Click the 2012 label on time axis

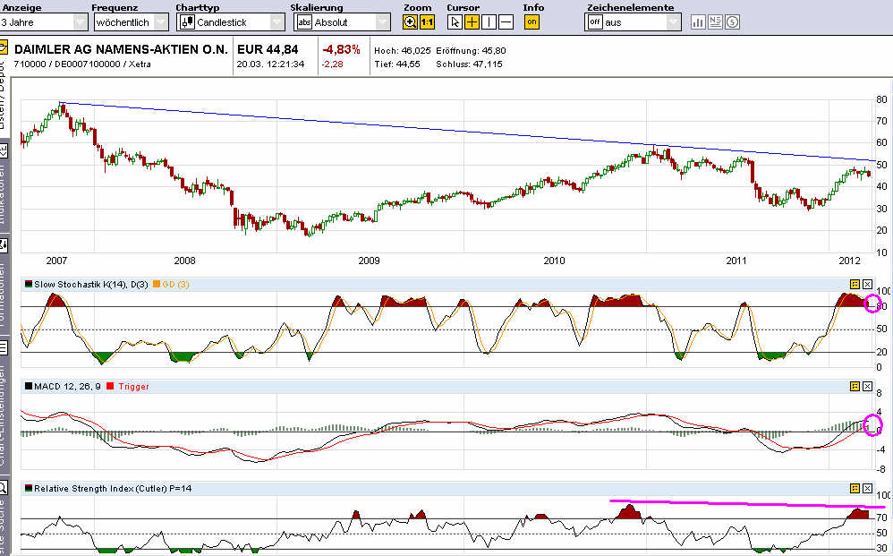coord(850,261)
